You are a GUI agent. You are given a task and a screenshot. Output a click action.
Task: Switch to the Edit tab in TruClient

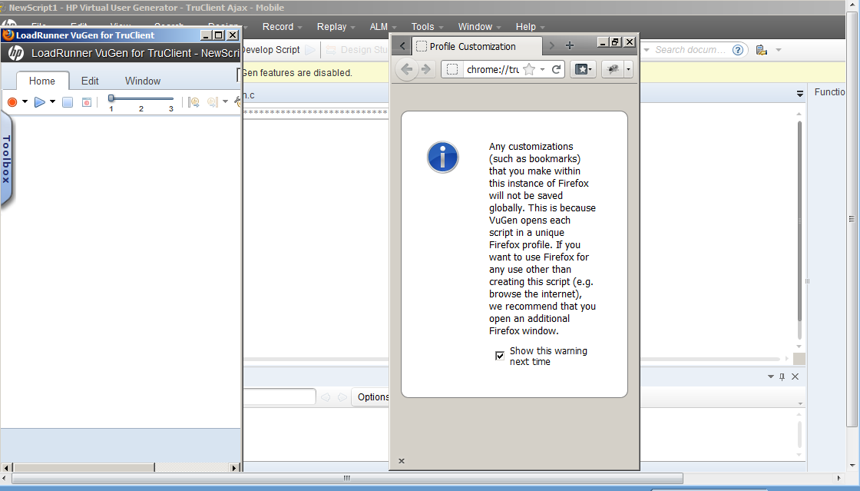(90, 81)
